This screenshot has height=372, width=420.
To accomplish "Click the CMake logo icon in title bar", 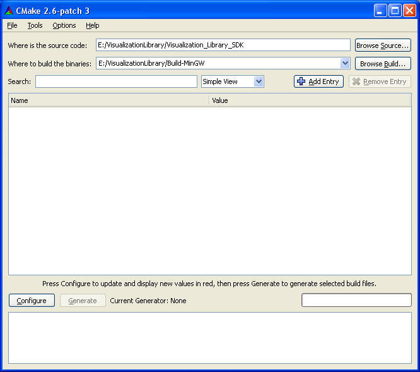I will (9, 10).
